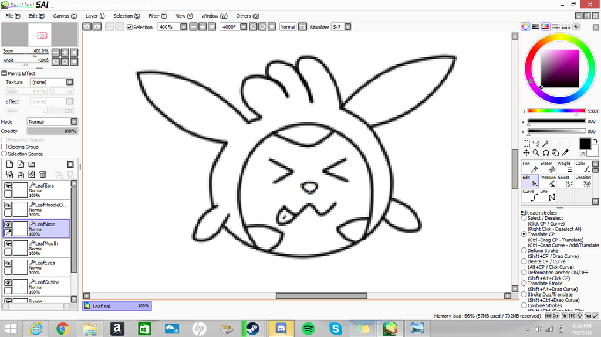The width and height of the screenshot is (601, 337).
Task: Activate the Edit control point tool
Action: coord(530,181)
